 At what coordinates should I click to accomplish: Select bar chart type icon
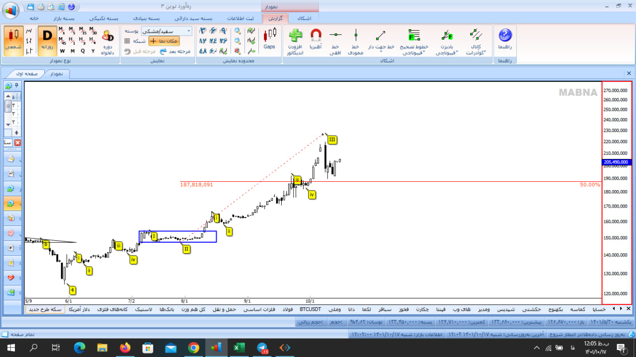(x=29, y=41)
